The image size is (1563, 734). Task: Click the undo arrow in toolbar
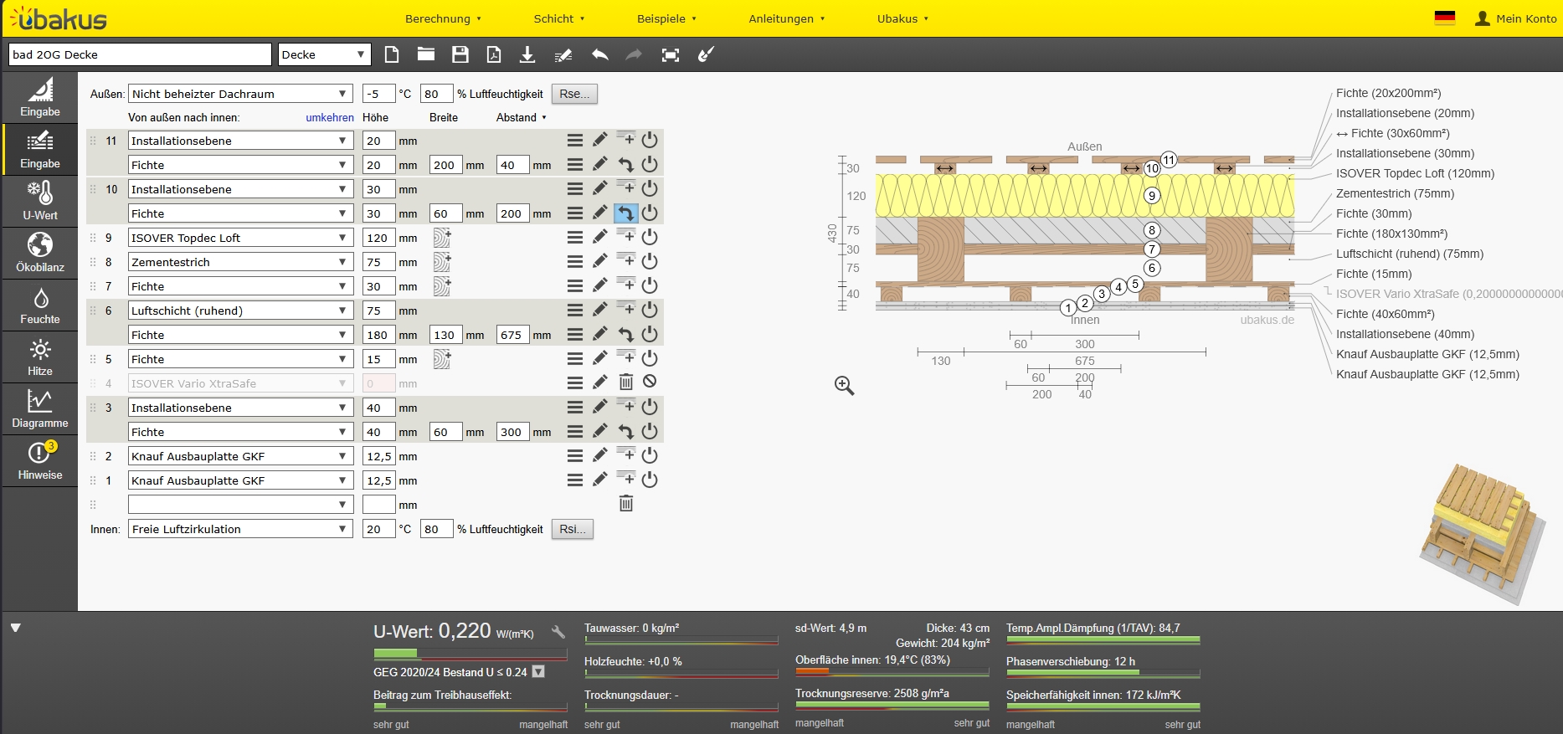point(599,55)
